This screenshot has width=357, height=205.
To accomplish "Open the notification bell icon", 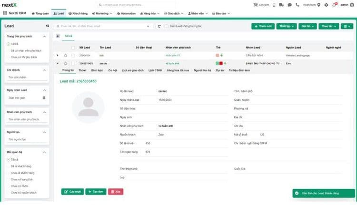I will (333, 5).
